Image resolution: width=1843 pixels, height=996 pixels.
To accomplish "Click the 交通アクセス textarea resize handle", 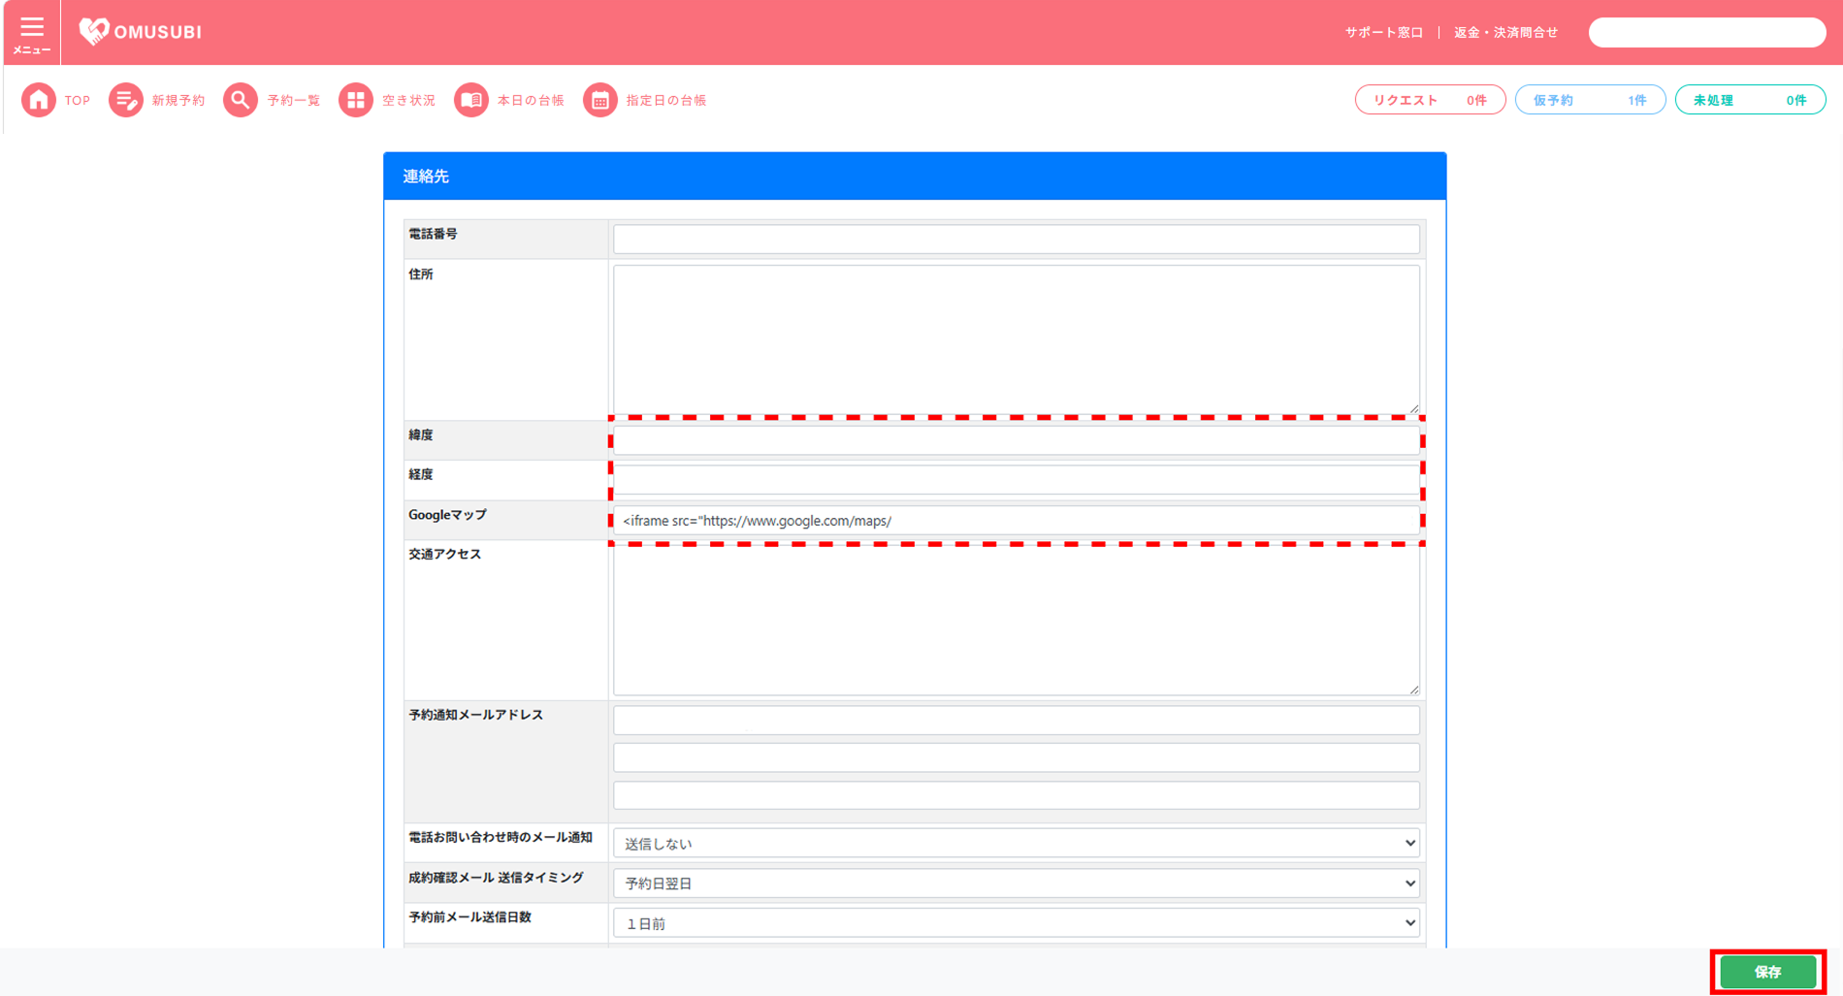I will coord(1414,690).
